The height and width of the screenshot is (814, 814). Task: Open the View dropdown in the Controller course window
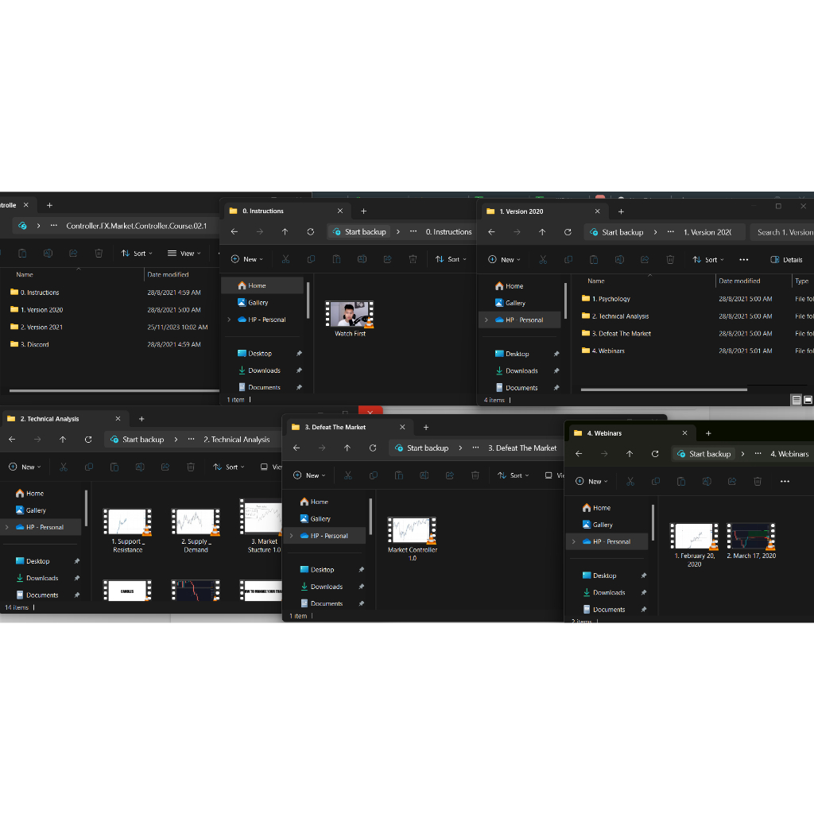183,254
